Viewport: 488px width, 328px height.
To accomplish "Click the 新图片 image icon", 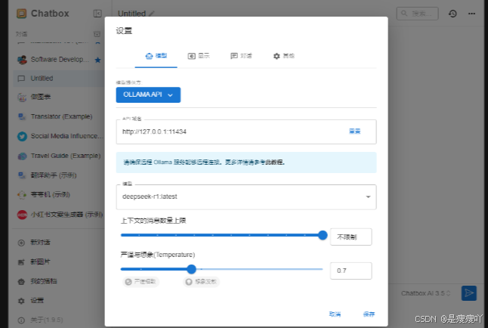I will point(21,262).
